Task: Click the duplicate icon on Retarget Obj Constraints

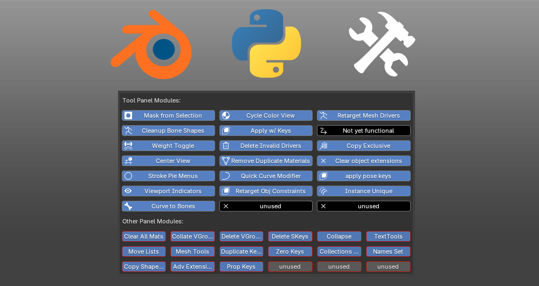Action: point(226,191)
